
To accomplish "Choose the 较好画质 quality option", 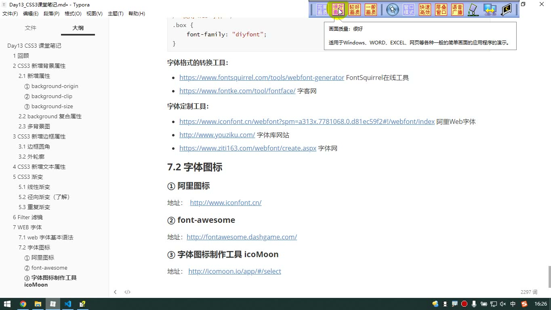I will (x=355, y=10).
